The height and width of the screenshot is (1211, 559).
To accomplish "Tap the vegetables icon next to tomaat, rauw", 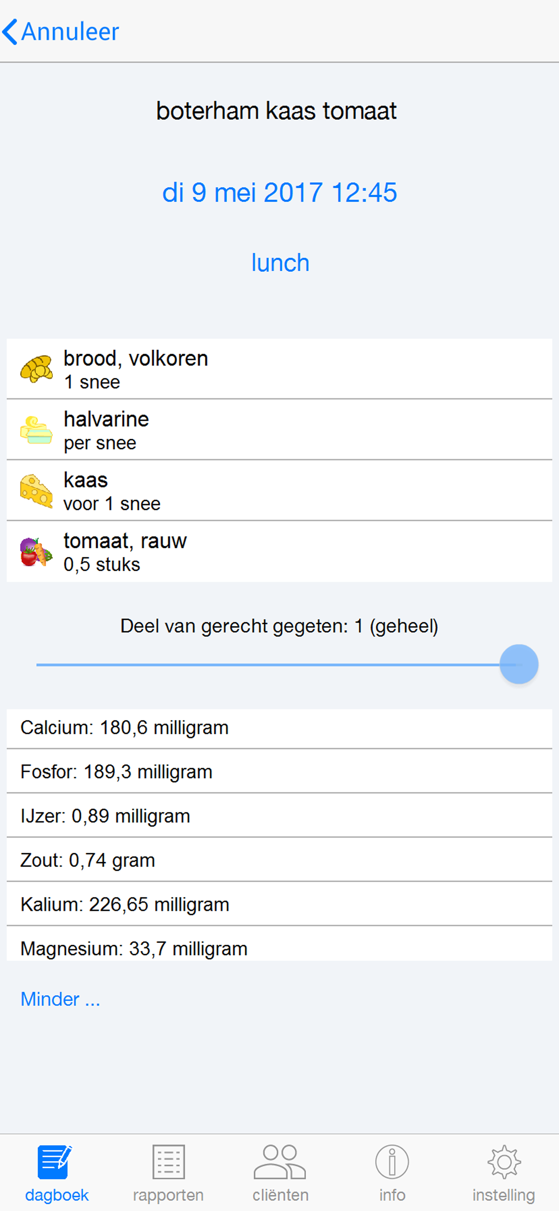I will point(36,552).
